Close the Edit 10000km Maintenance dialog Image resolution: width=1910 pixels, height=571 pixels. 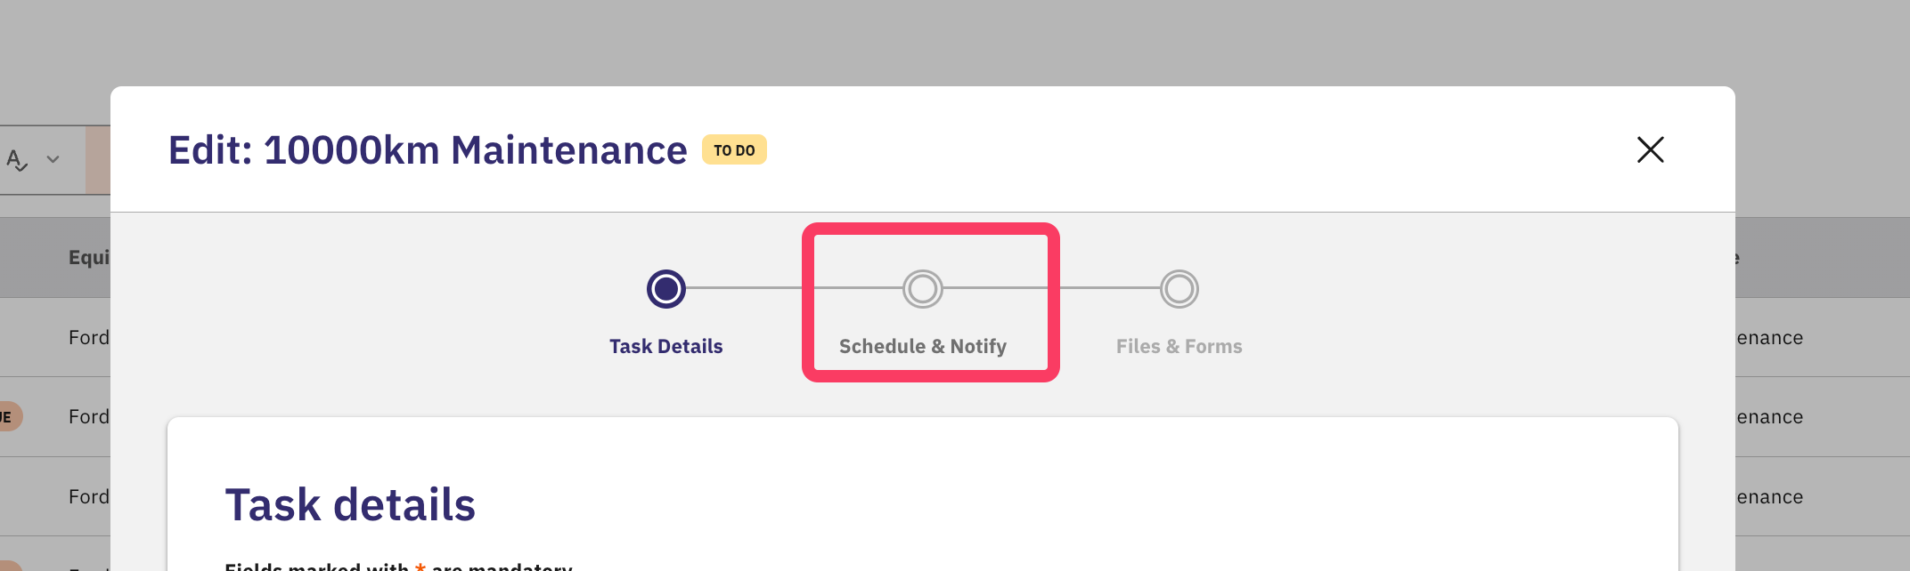[1650, 149]
